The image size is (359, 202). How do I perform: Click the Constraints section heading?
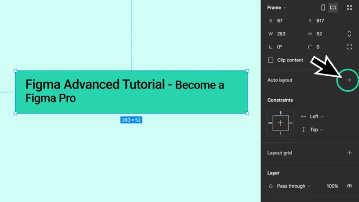280,100
